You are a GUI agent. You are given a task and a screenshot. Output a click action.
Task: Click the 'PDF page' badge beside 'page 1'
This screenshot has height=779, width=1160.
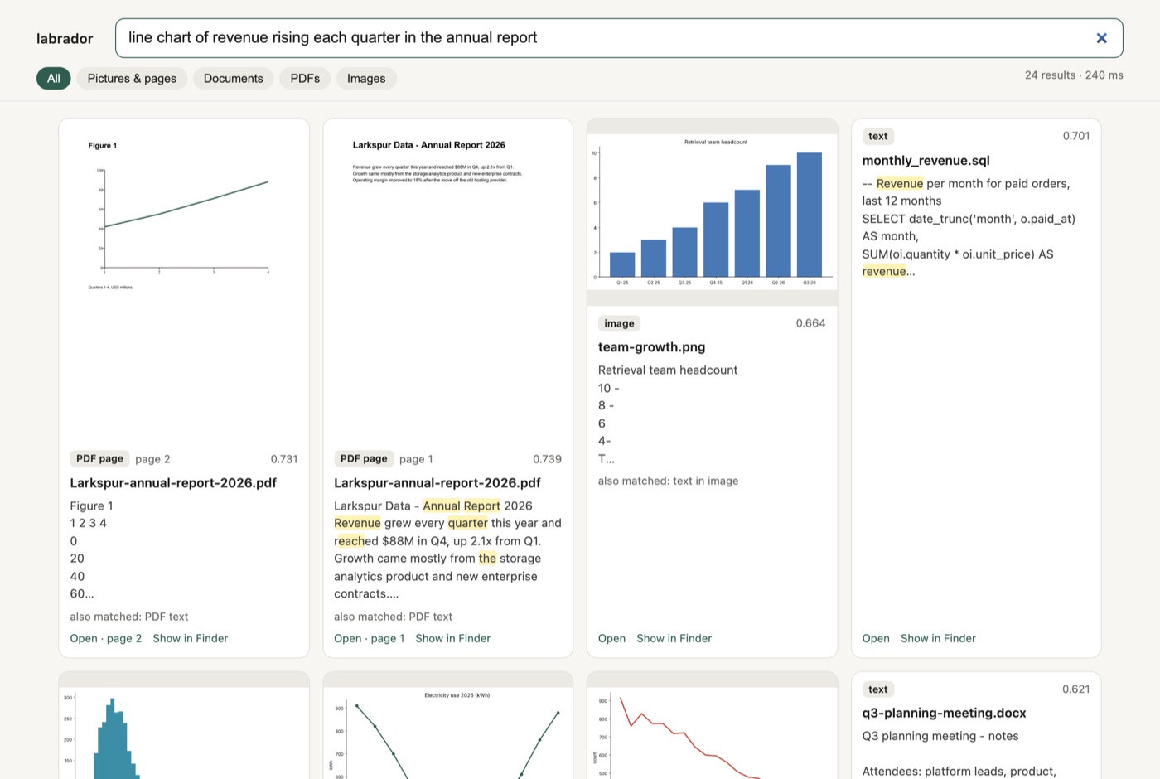pyautogui.click(x=364, y=458)
